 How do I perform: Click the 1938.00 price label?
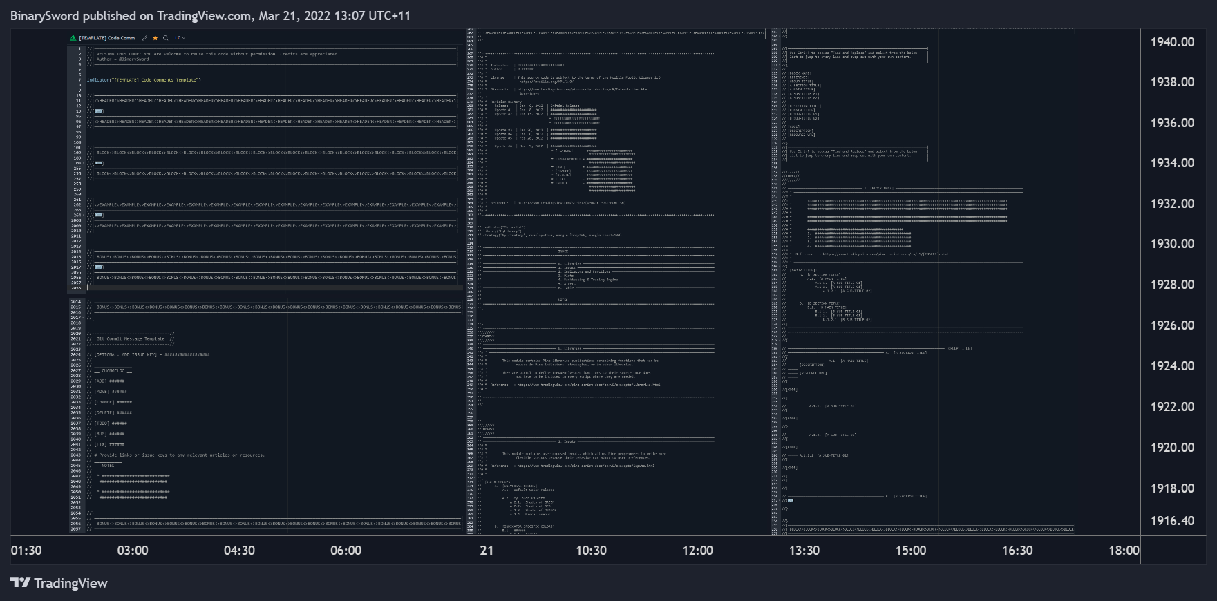click(x=1172, y=82)
